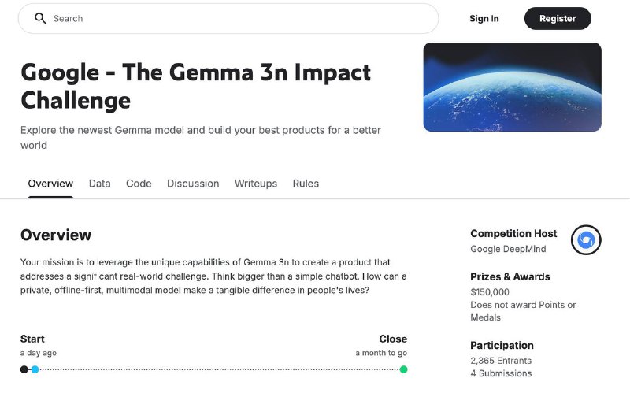Click the black start dot on timeline
Viewport: 630px width, 393px height.
(x=24, y=369)
